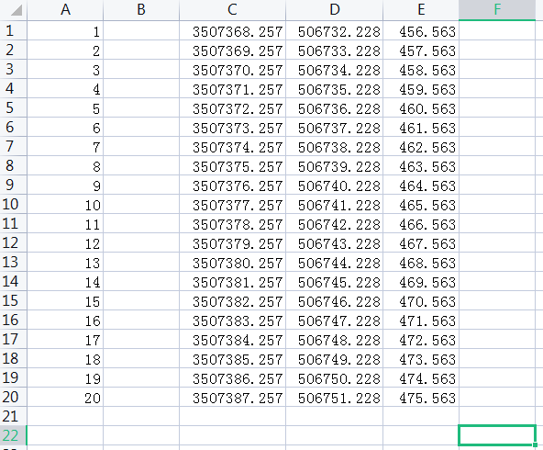
Task: Select row 1 header
Action: pos(13,30)
